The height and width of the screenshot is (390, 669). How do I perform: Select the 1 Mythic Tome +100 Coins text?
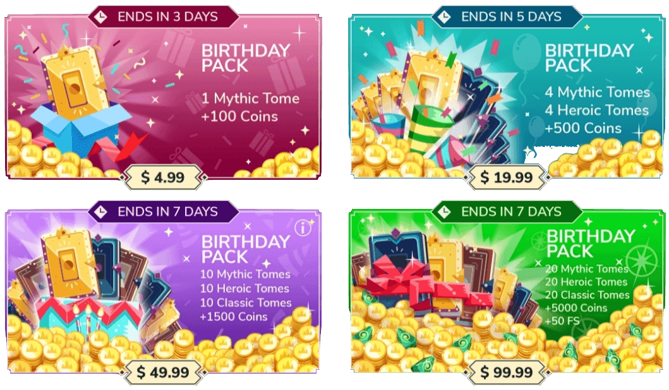(x=250, y=107)
